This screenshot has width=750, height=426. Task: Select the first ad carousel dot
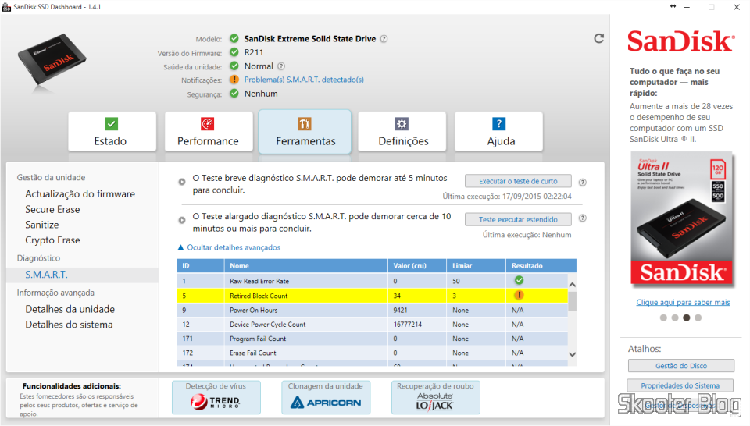pyautogui.click(x=663, y=318)
